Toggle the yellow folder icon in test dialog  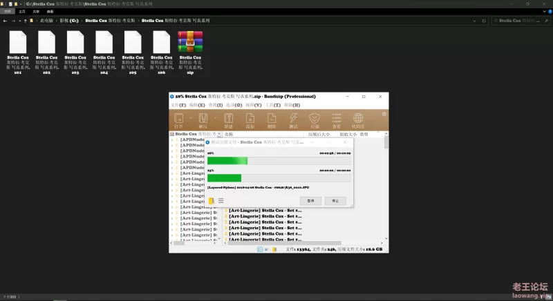[212, 201]
